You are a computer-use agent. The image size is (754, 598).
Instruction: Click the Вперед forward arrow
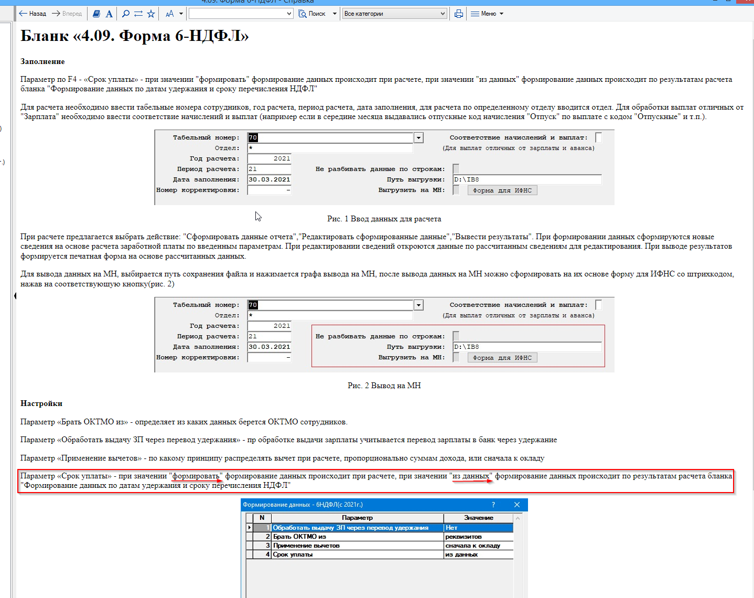pyautogui.click(x=67, y=14)
